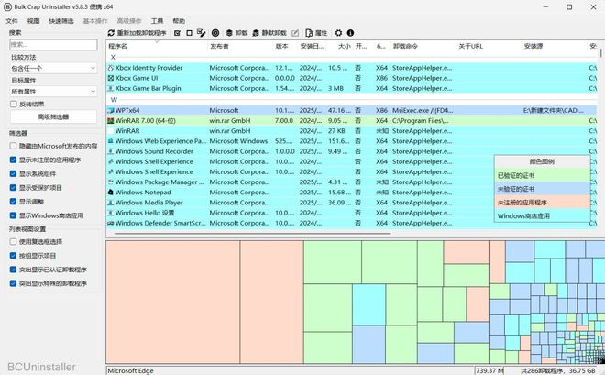
Task: Toggle the 显示系统组件 checkbox
Action: (x=13, y=173)
